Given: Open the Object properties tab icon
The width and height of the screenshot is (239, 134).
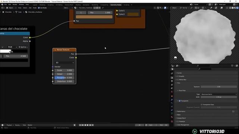Looking at the screenshot, I should (x=172, y=96).
